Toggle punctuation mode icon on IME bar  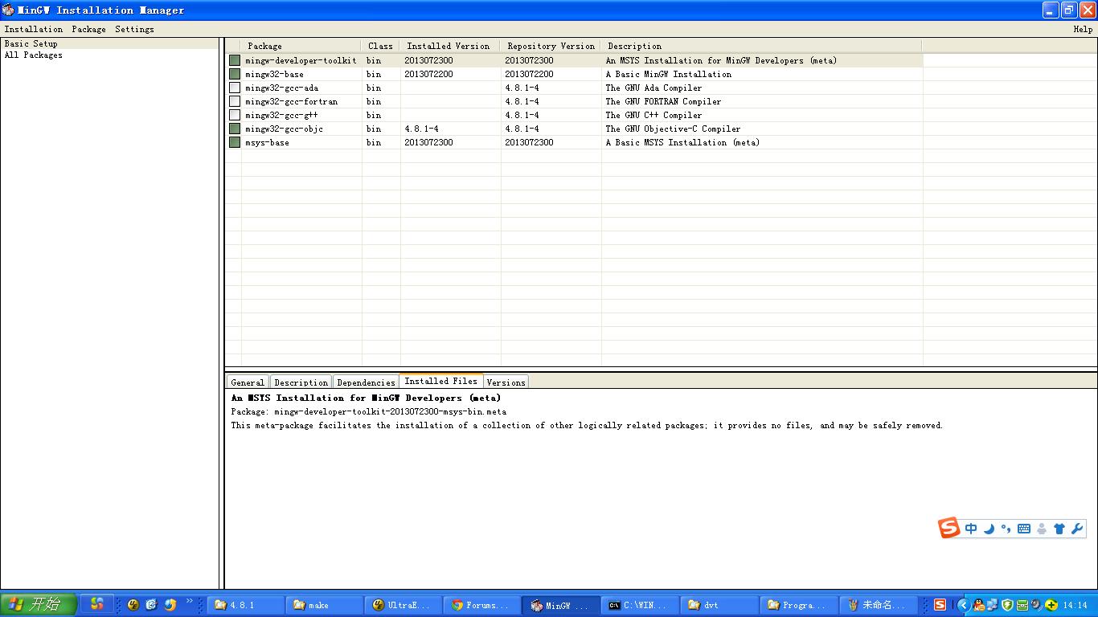(1006, 529)
